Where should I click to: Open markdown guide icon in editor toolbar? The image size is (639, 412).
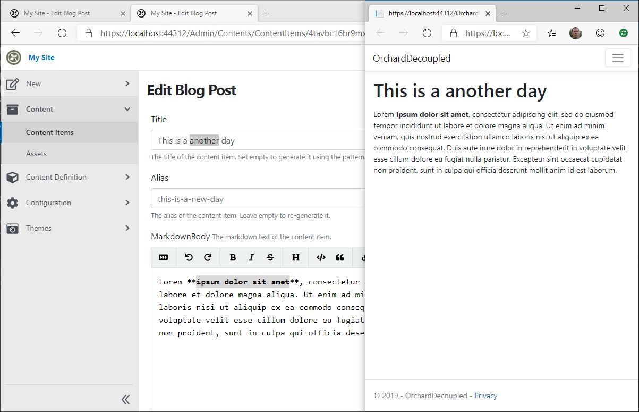tap(163, 257)
